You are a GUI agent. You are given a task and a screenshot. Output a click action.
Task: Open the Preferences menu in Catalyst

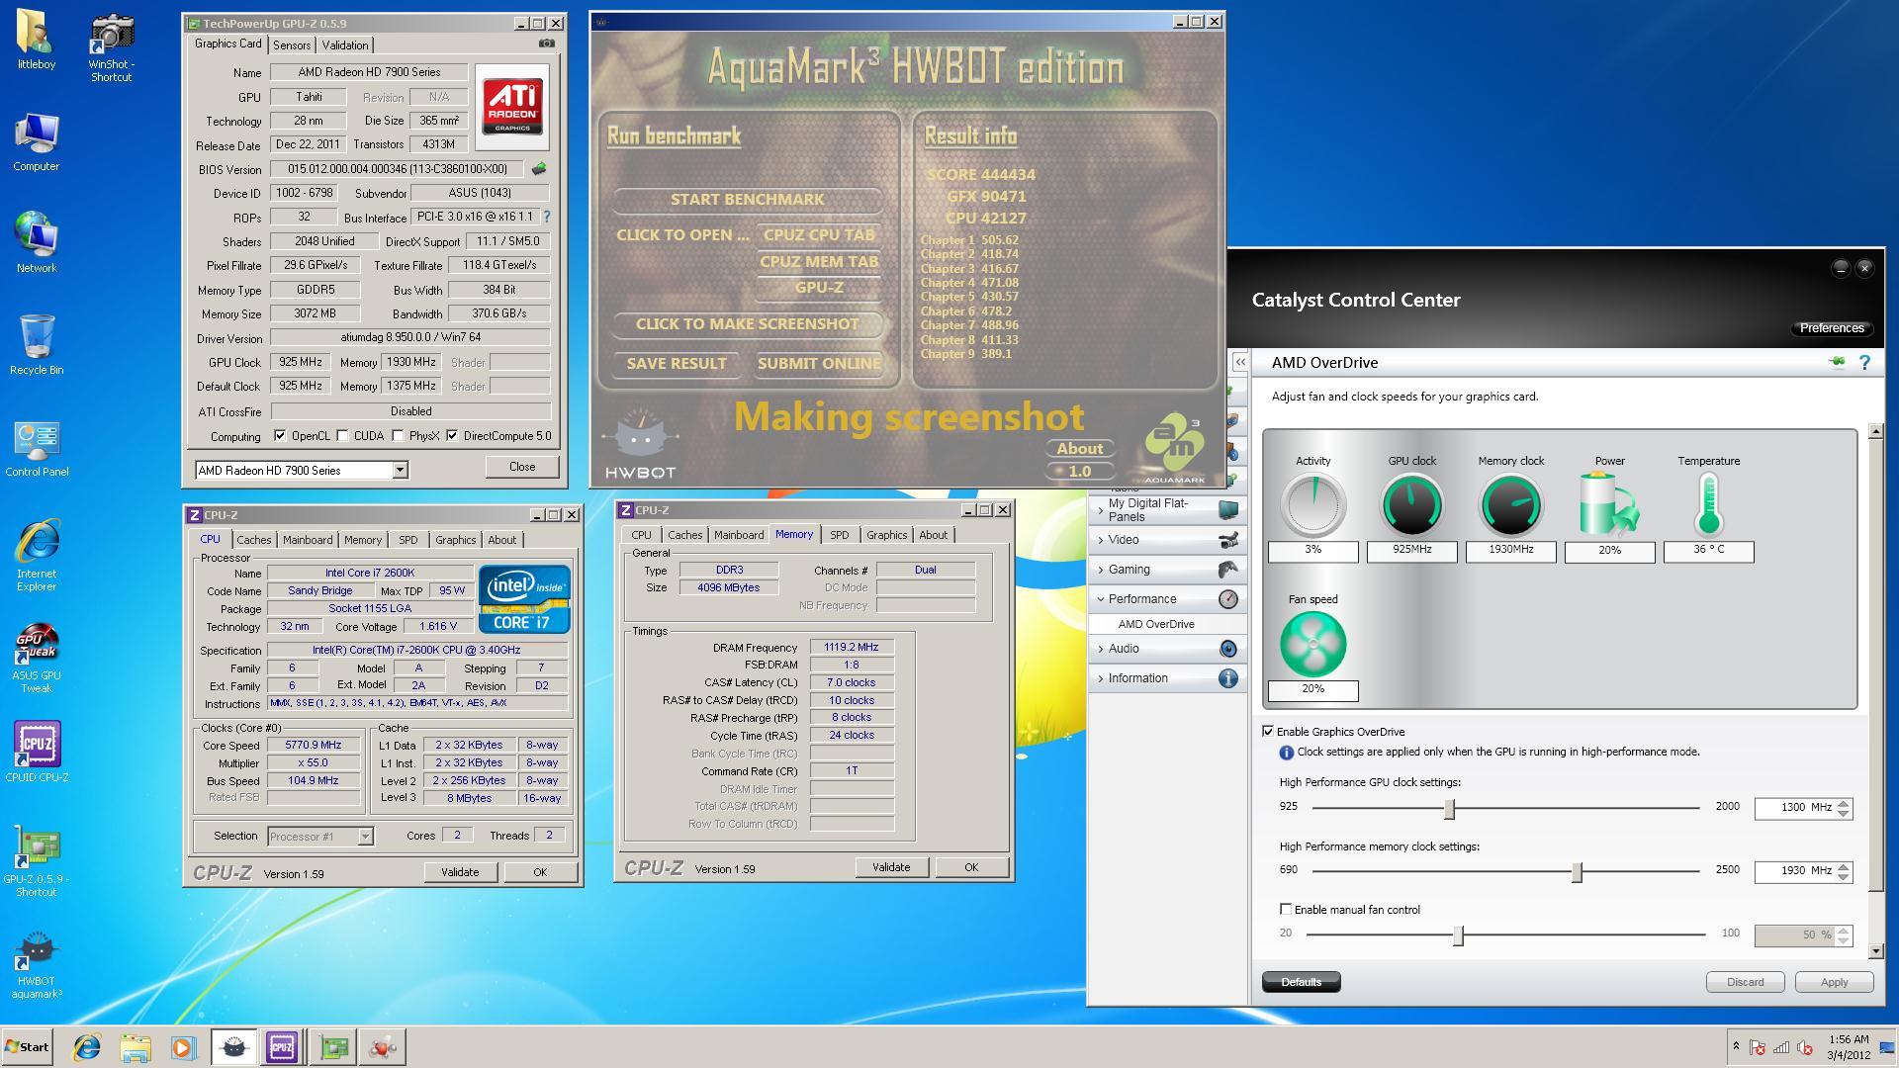tap(1831, 328)
